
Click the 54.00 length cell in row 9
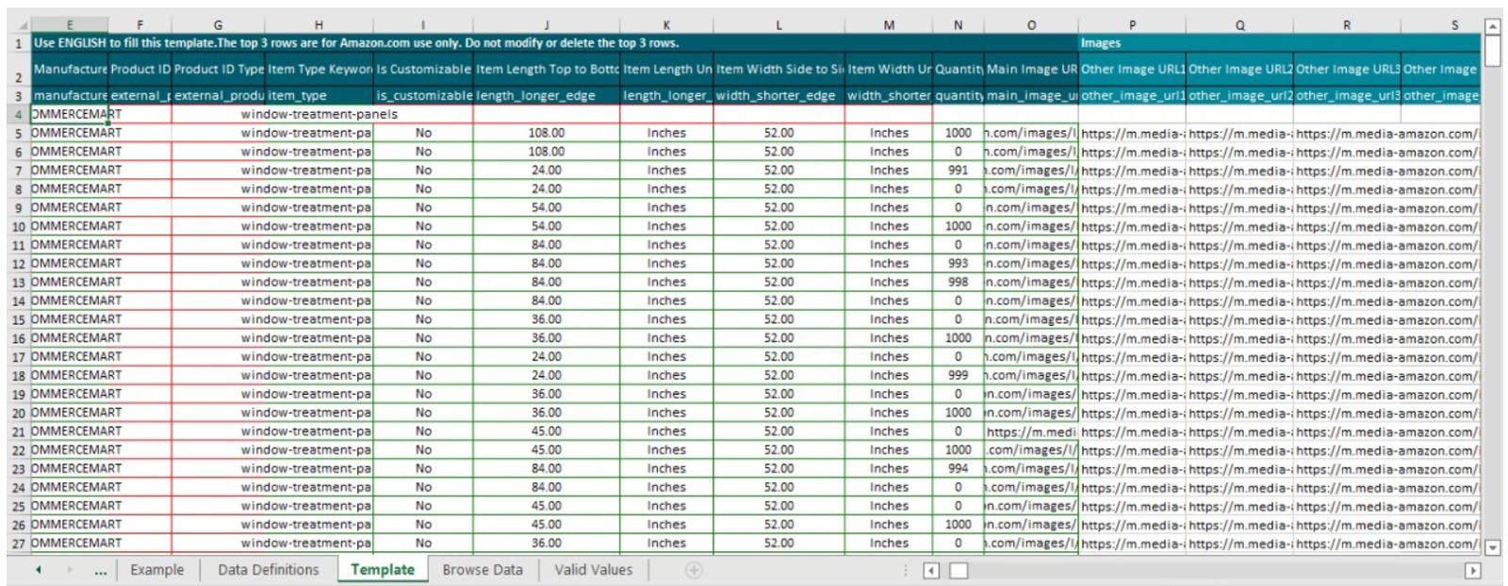(x=546, y=208)
